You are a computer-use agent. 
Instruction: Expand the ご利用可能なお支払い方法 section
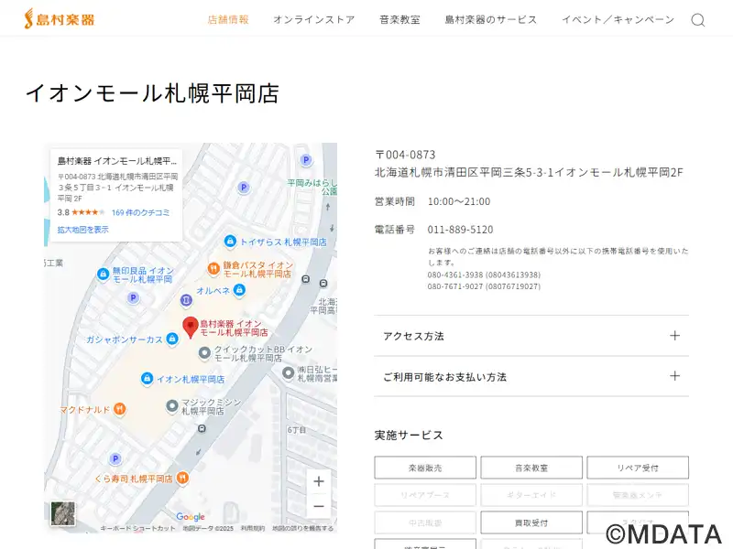(531, 376)
